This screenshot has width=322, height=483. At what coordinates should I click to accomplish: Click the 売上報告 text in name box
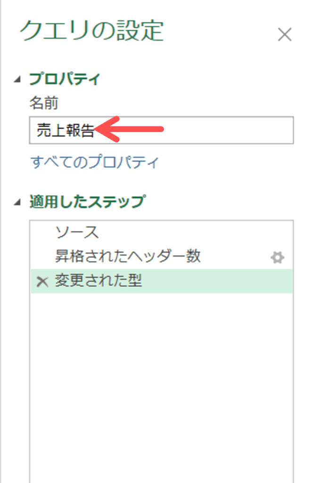[x=66, y=131]
